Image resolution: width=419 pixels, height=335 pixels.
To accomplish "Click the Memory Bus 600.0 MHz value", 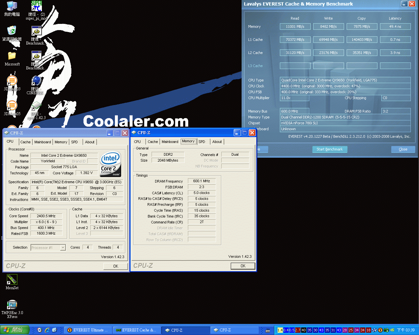I will click(295, 111).
